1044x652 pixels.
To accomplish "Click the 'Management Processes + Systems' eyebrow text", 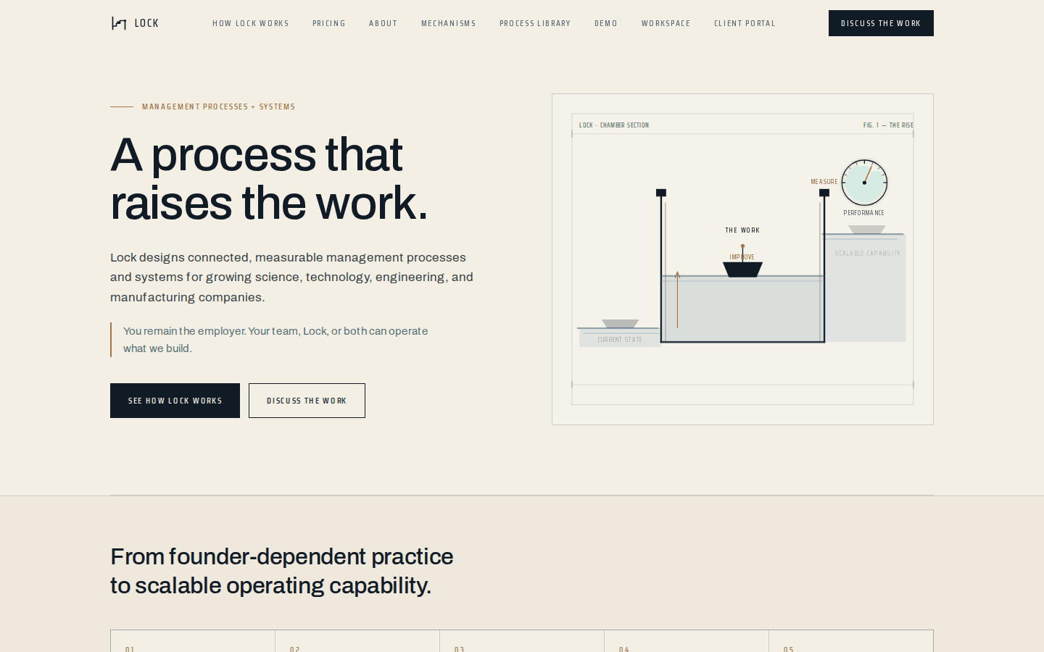I will click(218, 106).
